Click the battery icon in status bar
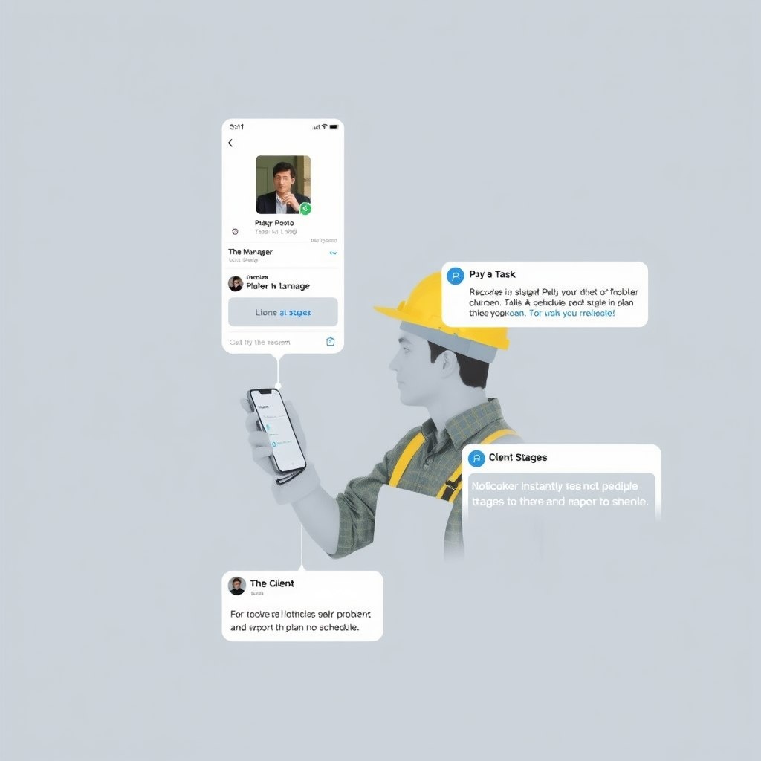Image resolution: width=761 pixels, height=761 pixels. pos(334,126)
